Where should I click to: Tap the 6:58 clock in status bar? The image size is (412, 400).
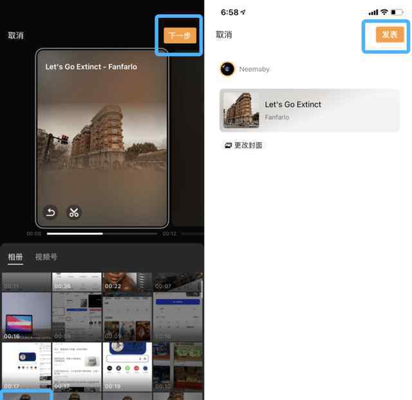click(230, 12)
